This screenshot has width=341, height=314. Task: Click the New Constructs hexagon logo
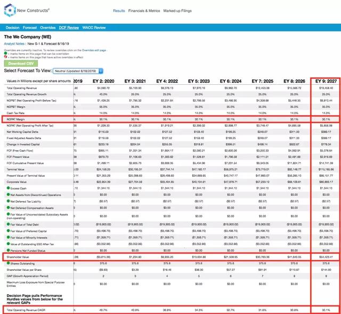click(9, 10)
